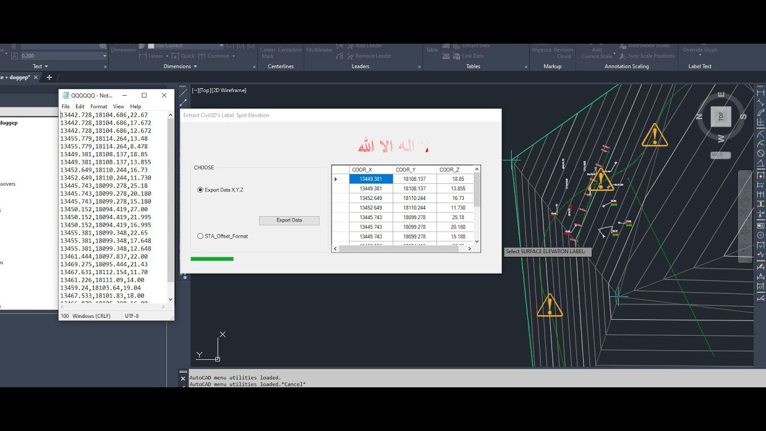
Task: Select the Jogged Linear icon
Action: coord(761,254)
